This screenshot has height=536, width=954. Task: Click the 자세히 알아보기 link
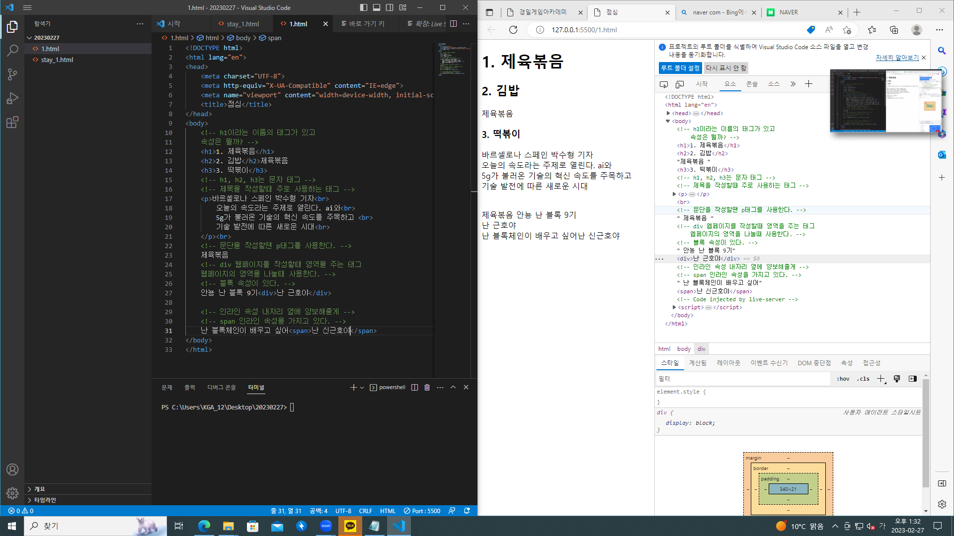897,58
